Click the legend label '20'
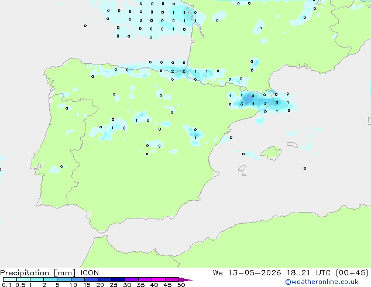 click(100, 285)
